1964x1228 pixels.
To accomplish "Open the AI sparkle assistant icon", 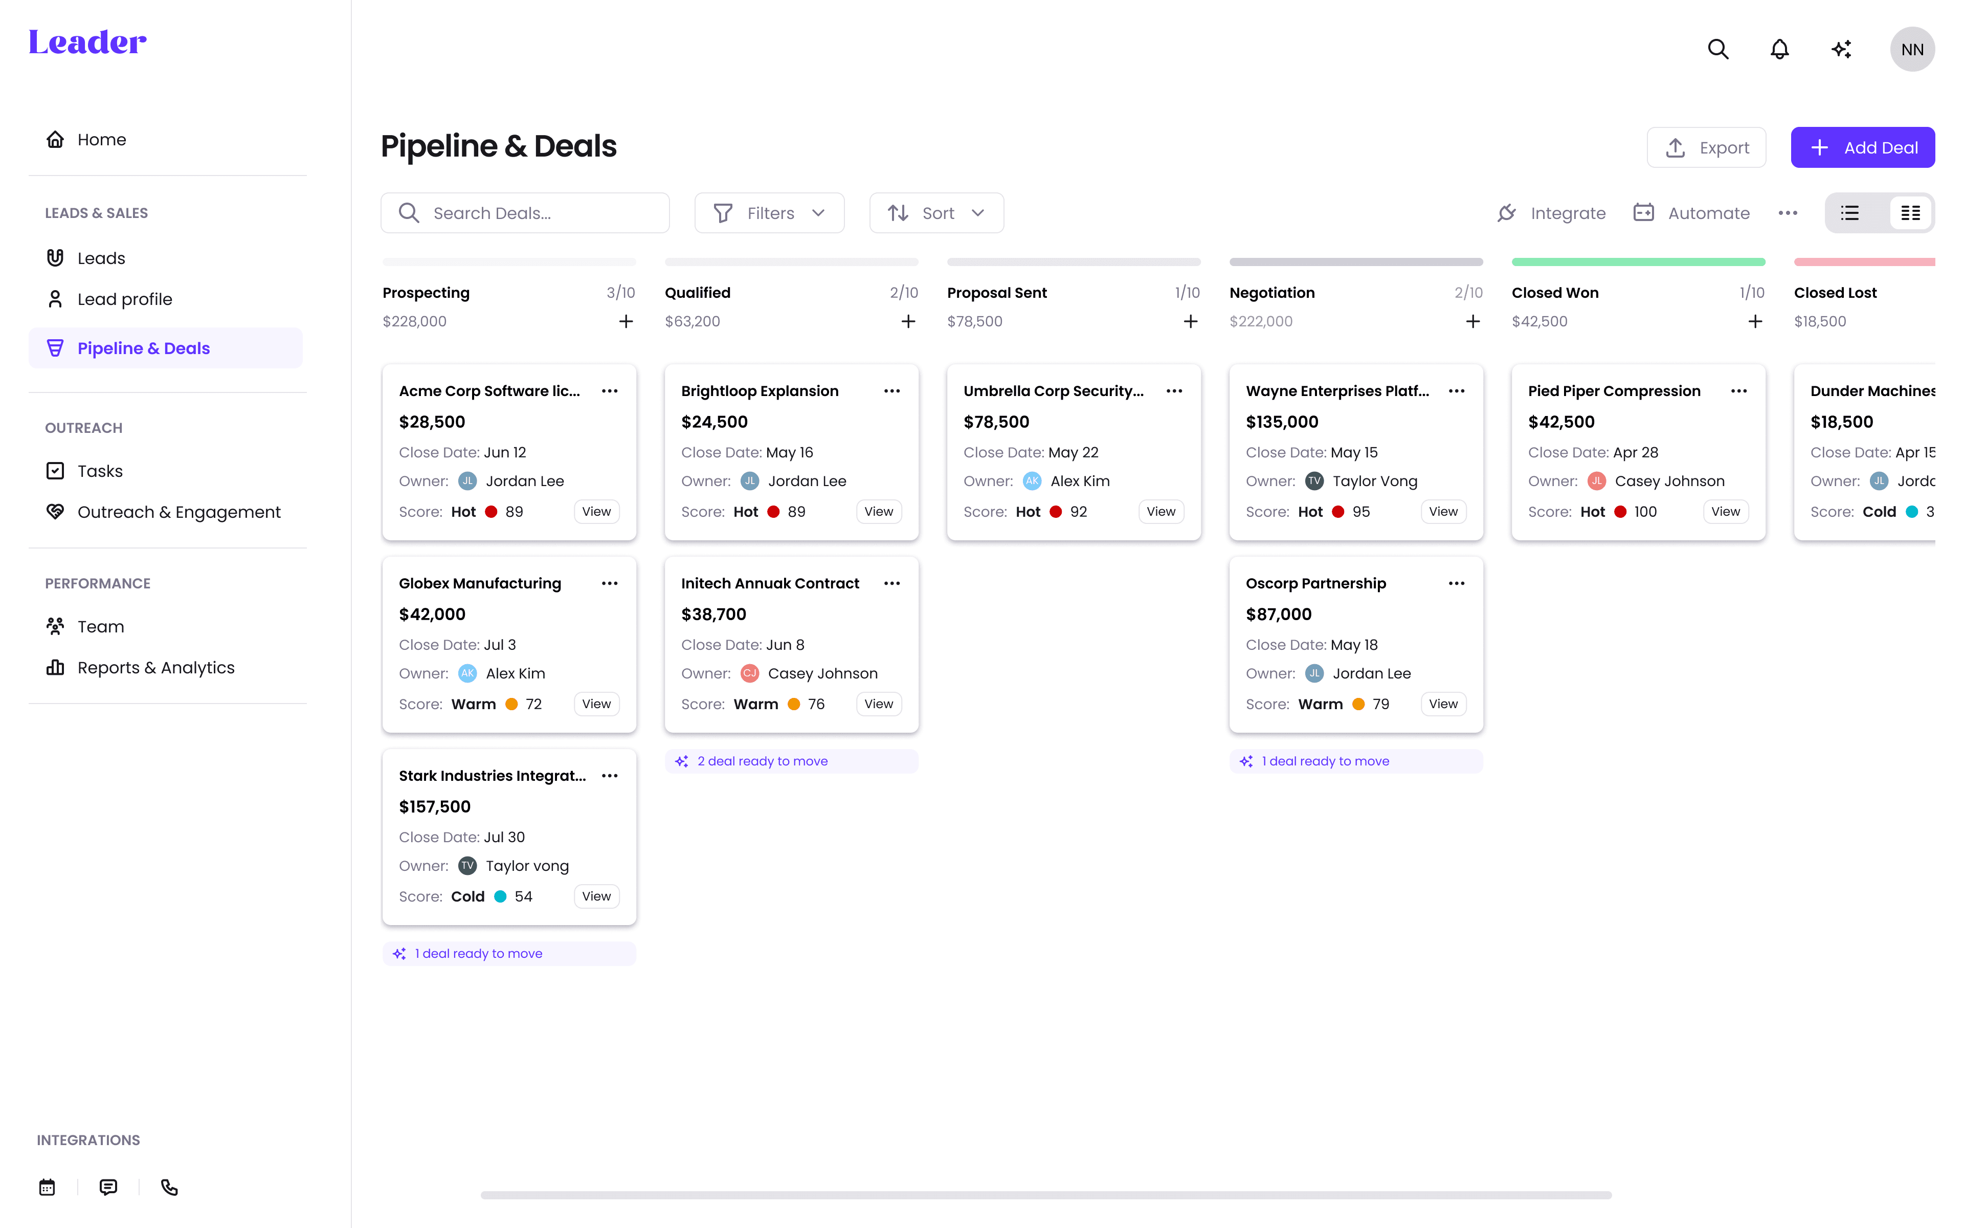I will 1841,50.
